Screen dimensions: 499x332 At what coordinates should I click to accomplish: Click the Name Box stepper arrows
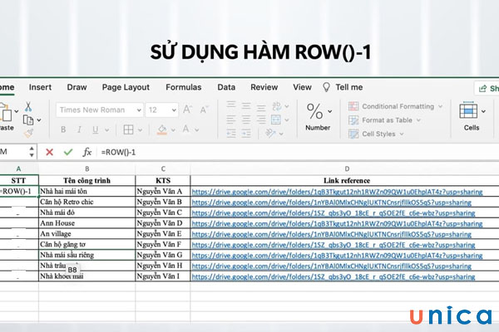[x=32, y=152]
